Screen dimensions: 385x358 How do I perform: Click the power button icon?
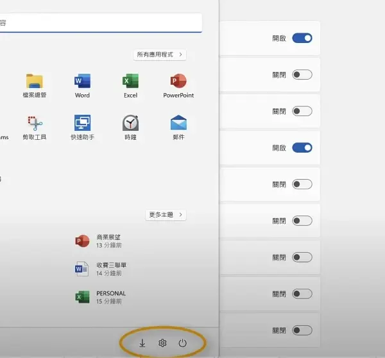(x=183, y=343)
